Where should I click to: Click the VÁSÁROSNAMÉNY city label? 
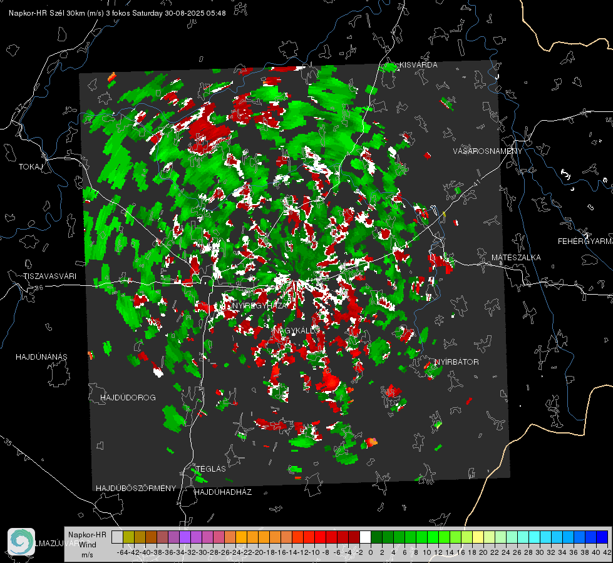coord(488,151)
